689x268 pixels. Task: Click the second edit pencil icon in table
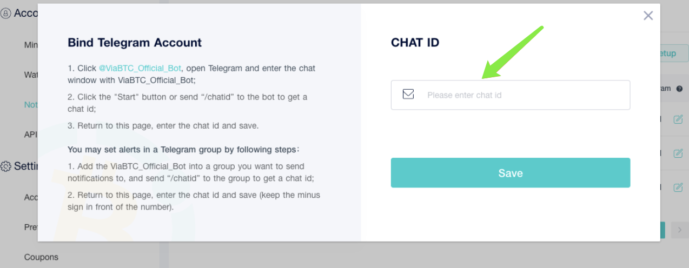click(678, 153)
